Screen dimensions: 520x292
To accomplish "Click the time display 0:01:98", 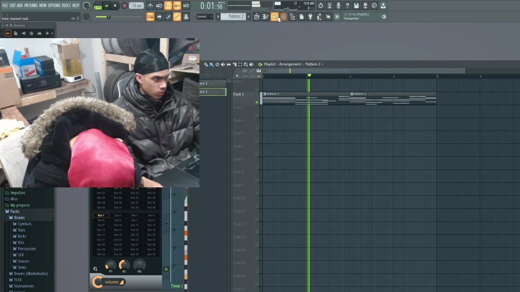I will (211, 6).
